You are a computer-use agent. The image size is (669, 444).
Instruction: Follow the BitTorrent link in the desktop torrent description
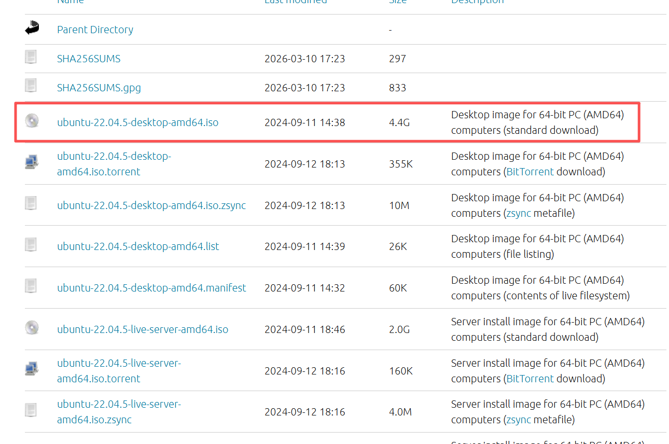(530, 172)
